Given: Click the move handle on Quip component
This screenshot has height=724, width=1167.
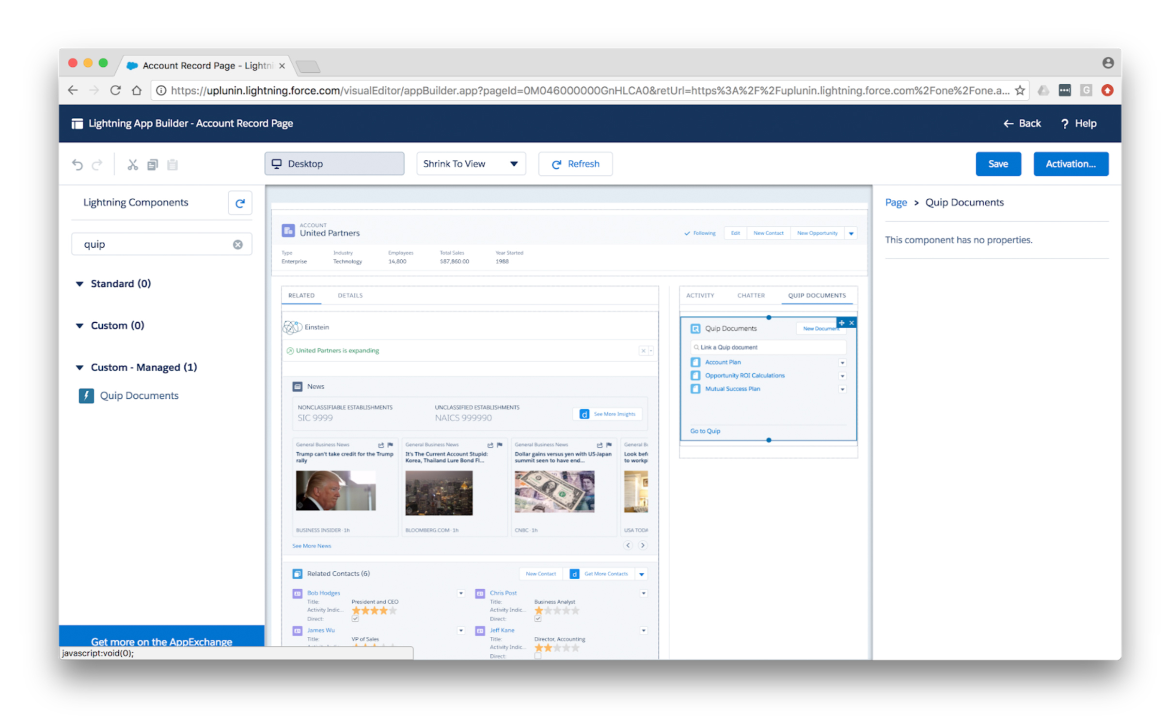Looking at the screenshot, I should [842, 323].
